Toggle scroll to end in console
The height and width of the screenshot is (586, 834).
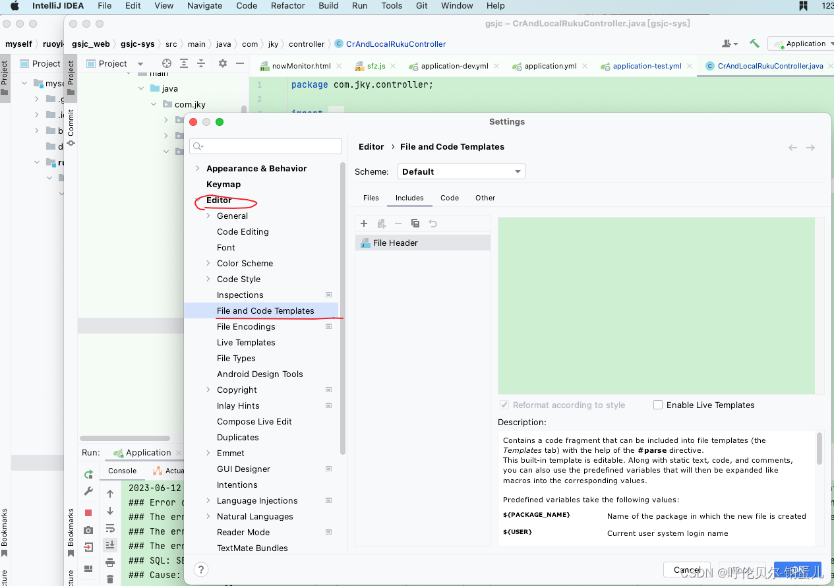coord(110,545)
